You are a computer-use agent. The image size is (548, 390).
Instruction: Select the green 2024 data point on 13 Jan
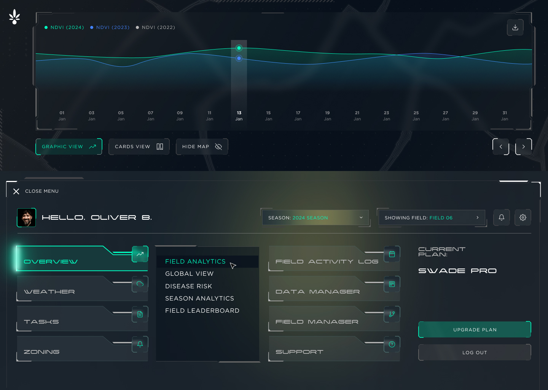click(239, 48)
